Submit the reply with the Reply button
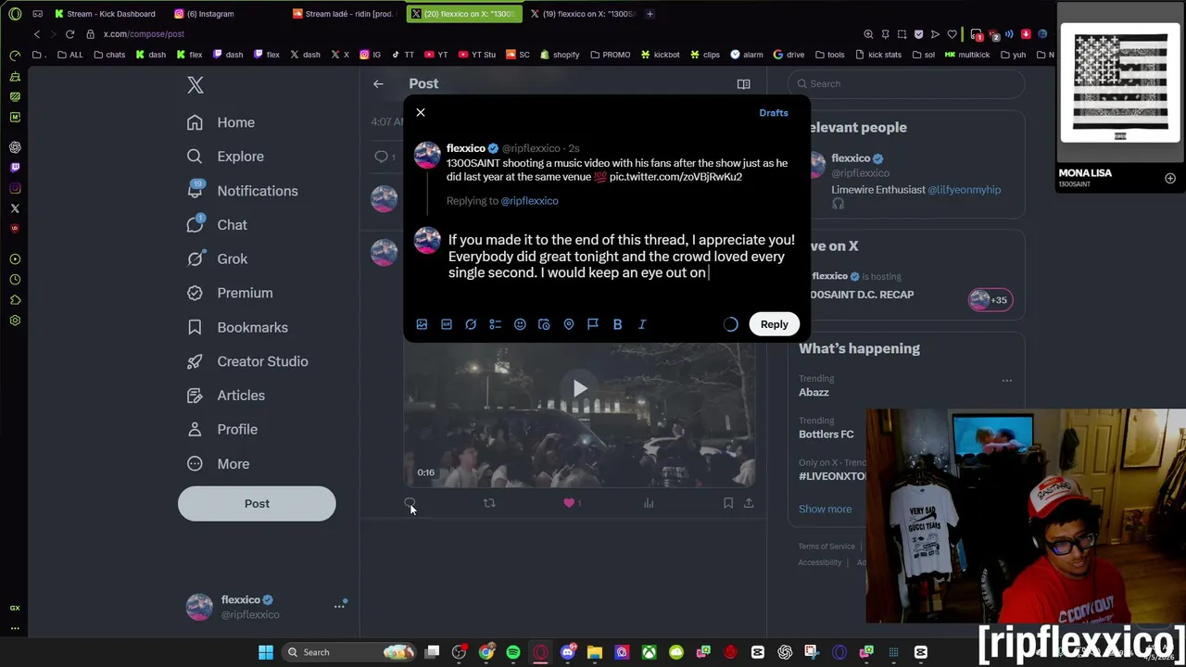The width and height of the screenshot is (1186, 667). click(x=775, y=324)
